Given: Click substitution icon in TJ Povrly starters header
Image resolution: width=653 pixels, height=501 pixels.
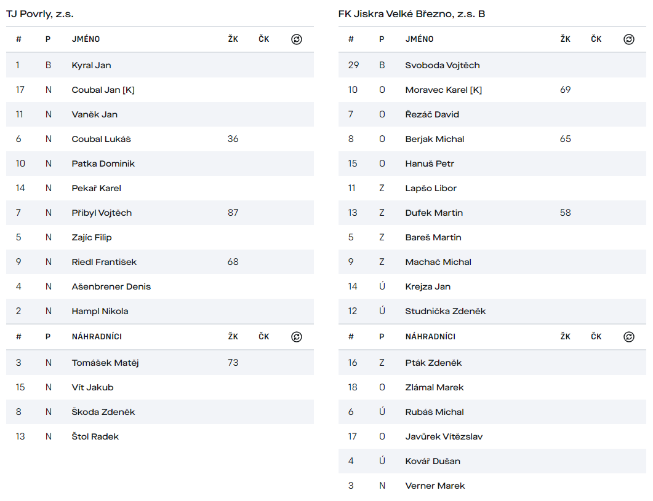Looking at the screenshot, I should point(297,39).
